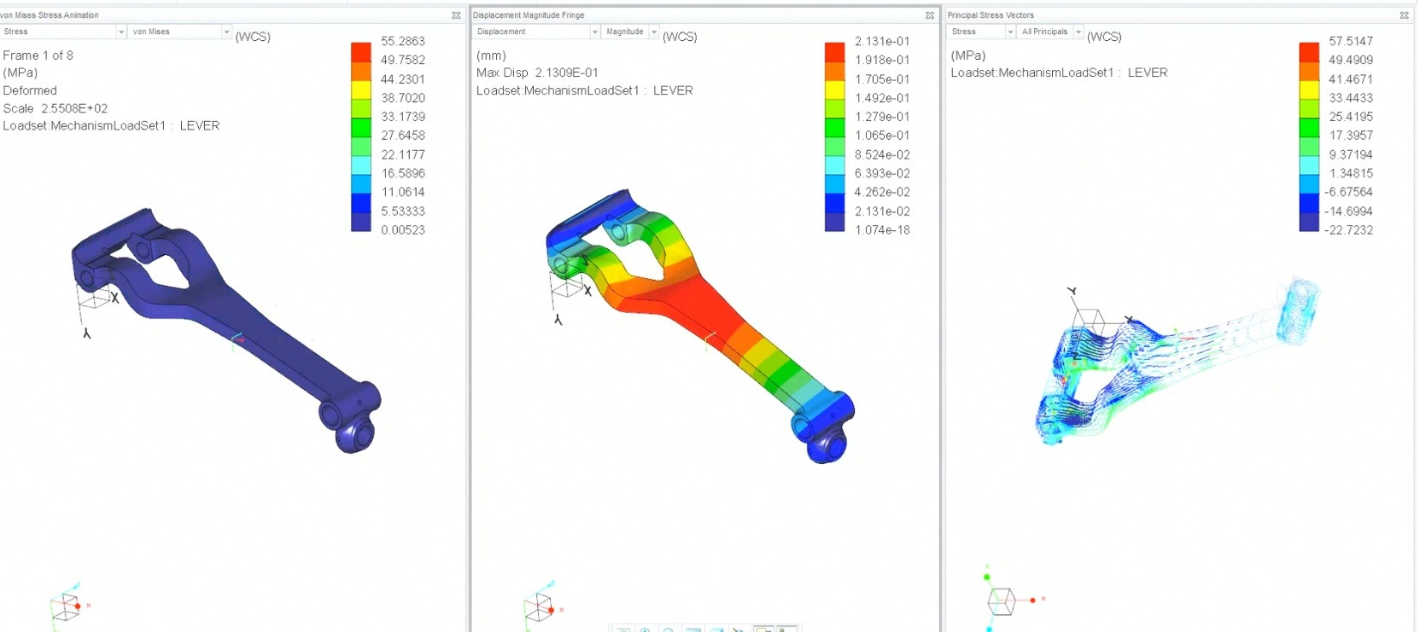
Task: Activate the Principal Stress Vectors title bar
Action: (x=990, y=15)
